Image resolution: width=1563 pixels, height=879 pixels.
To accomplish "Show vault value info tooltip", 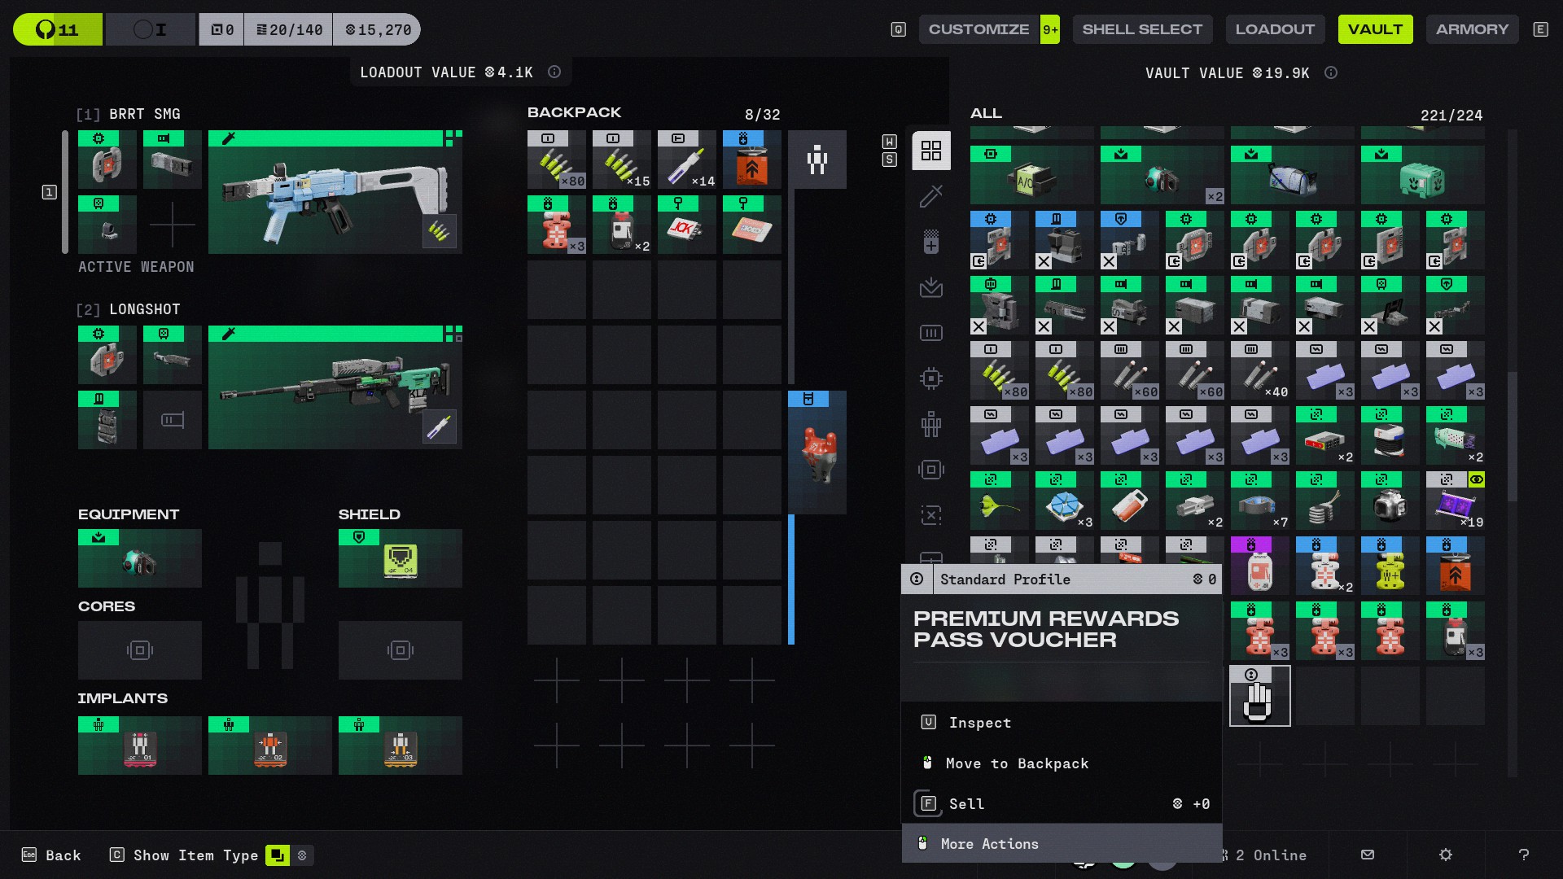I will click(1331, 73).
